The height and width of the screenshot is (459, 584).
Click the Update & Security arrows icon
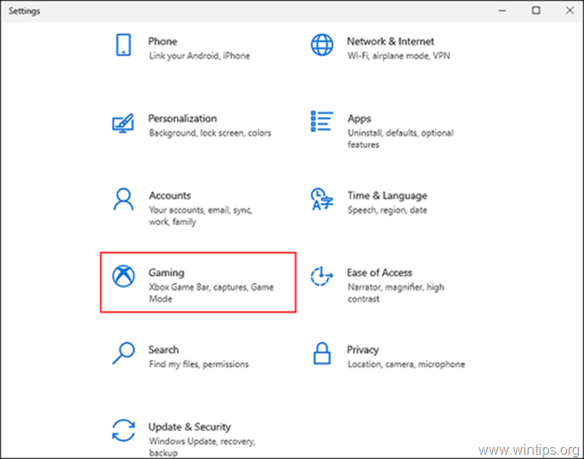click(x=124, y=431)
